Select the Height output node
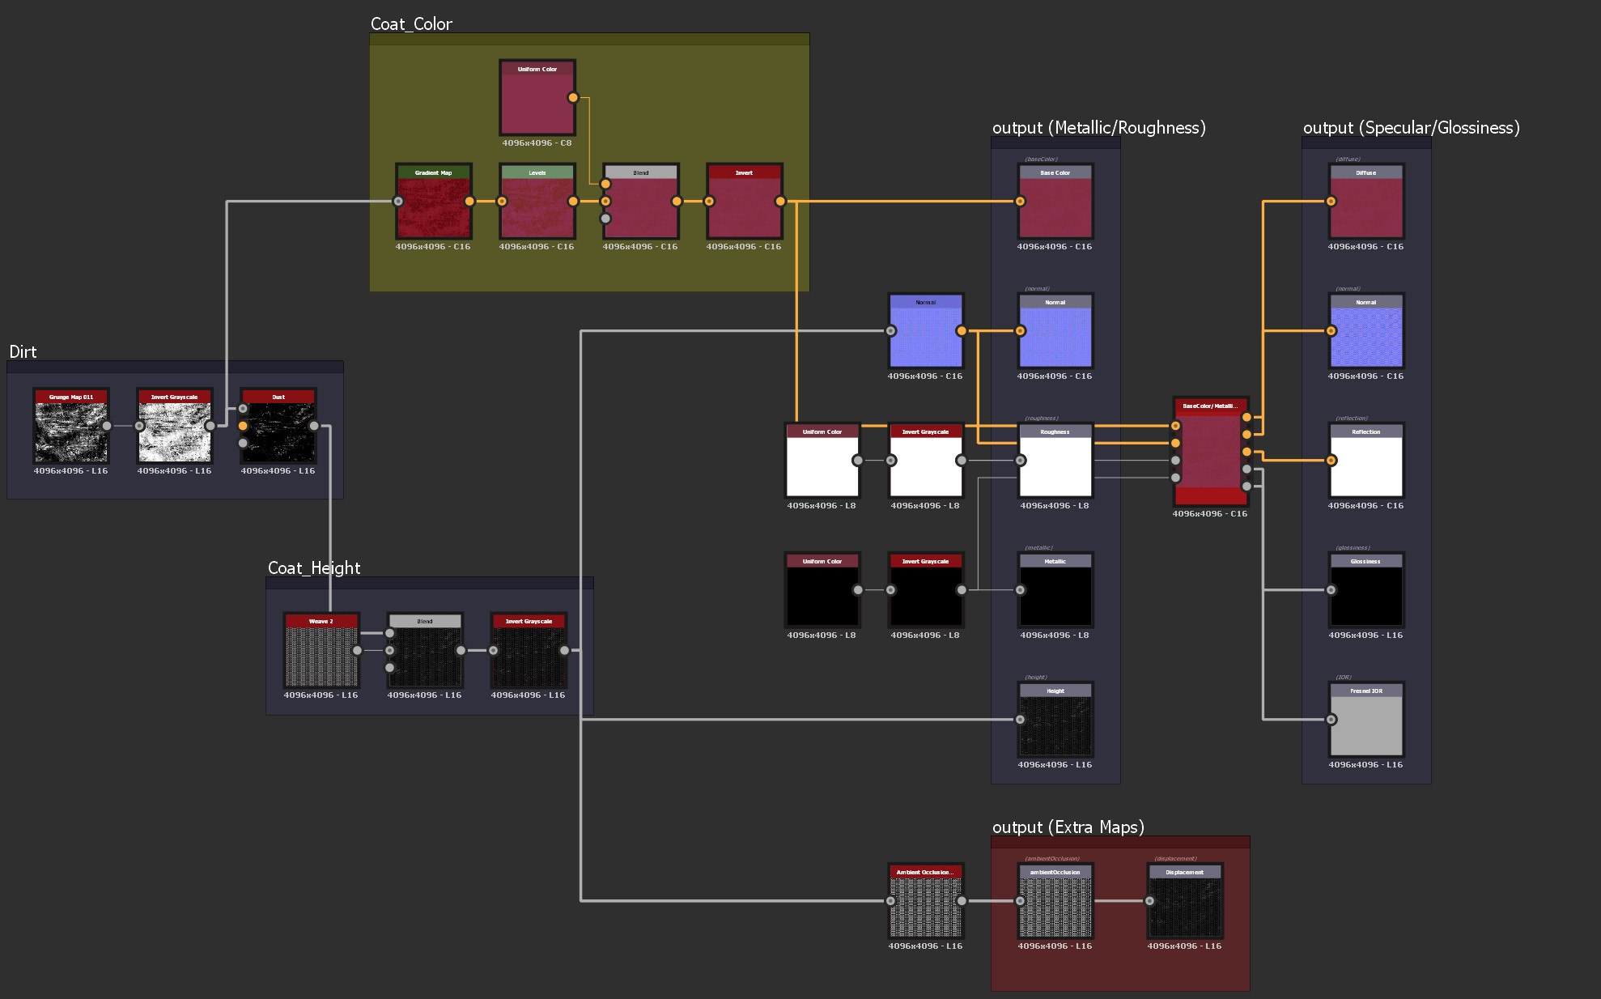This screenshot has height=999, width=1601. click(x=1055, y=719)
